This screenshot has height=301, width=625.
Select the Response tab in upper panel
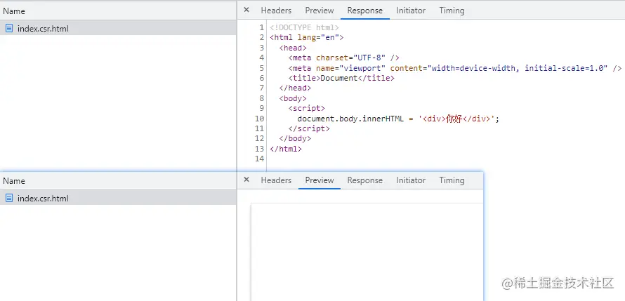(364, 11)
